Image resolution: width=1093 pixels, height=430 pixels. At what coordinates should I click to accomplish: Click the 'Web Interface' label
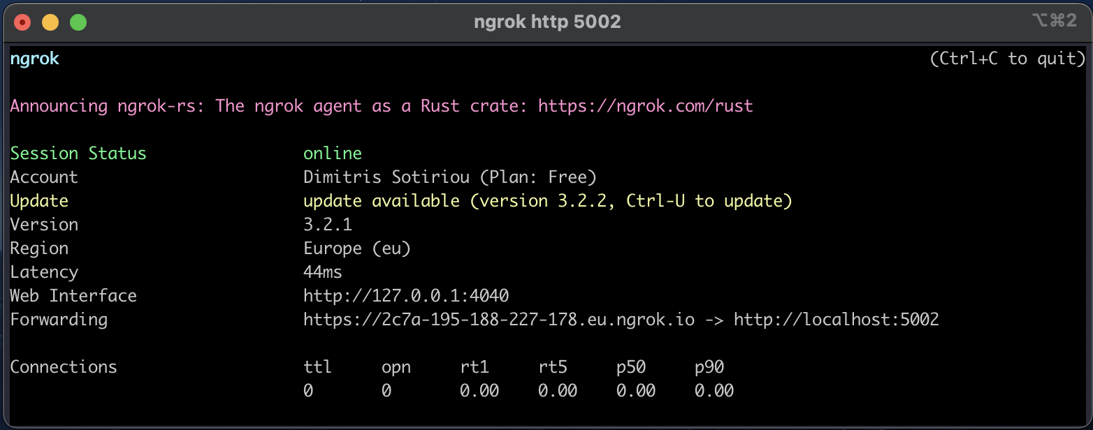[73, 296]
